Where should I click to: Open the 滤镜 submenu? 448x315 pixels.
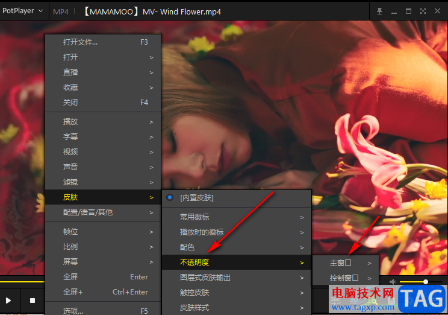coord(103,182)
